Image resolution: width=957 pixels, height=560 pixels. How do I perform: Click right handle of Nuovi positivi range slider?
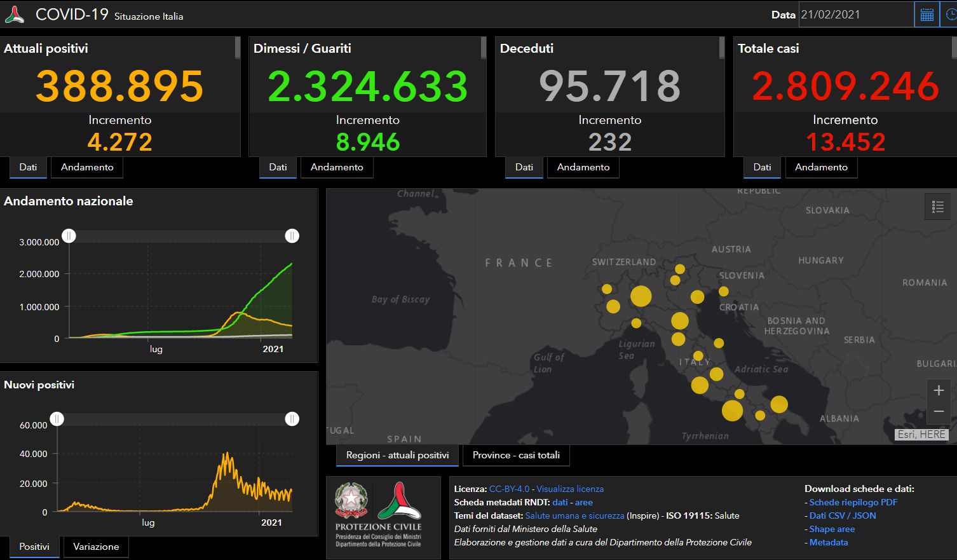click(x=292, y=419)
